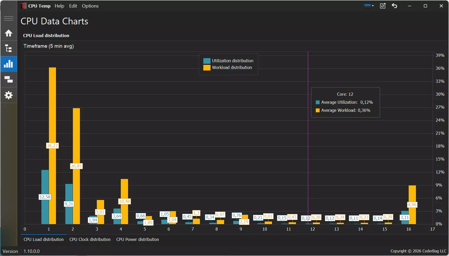Click the 3,64 data label on core 4

[x=117, y=216]
